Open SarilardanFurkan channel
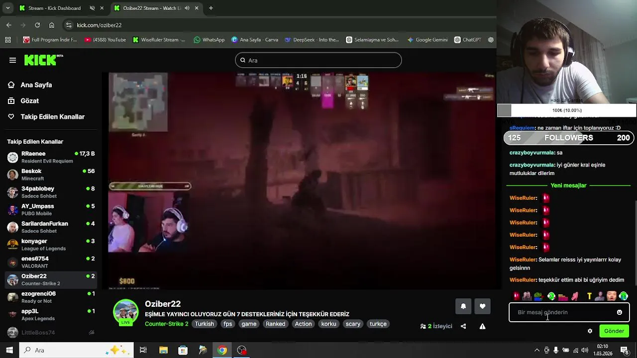 (x=51, y=227)
